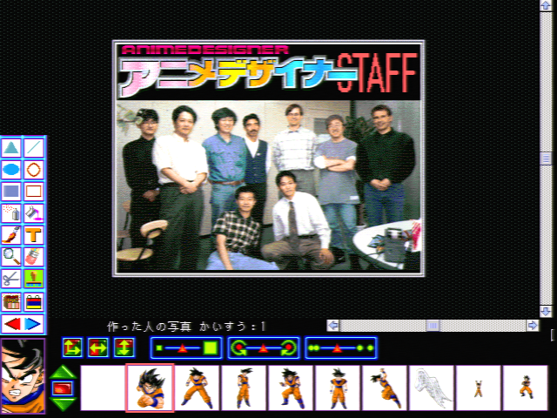This screenshot has height=418, width=557.
Task: Select the highlighted Goku punching stamp
Action: (150, 388)
